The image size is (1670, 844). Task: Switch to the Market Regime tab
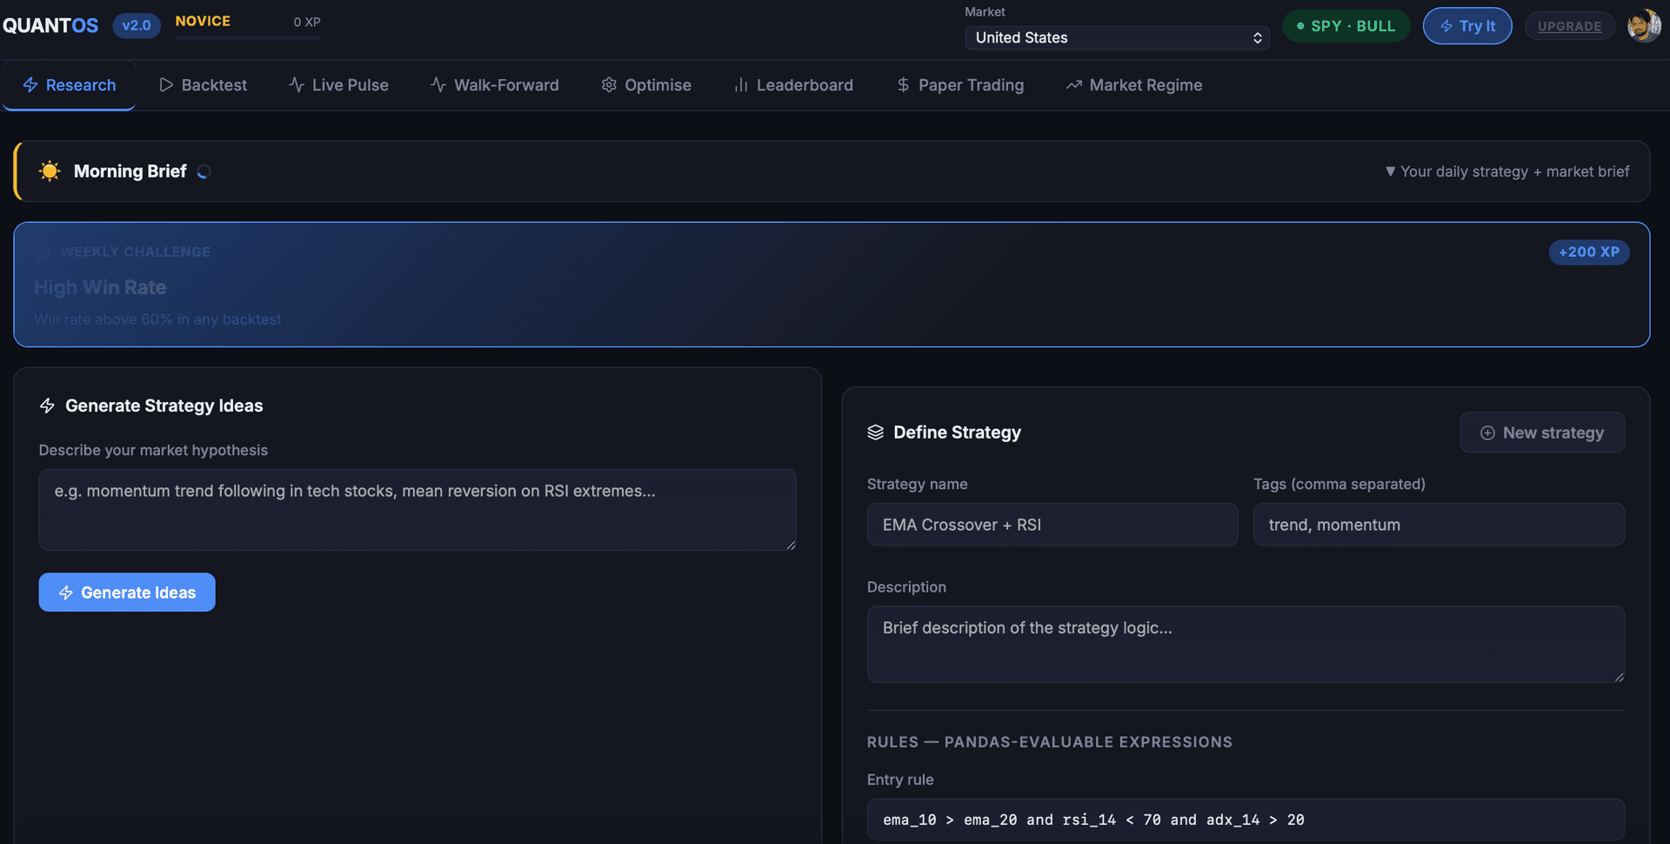[1134, 85]
